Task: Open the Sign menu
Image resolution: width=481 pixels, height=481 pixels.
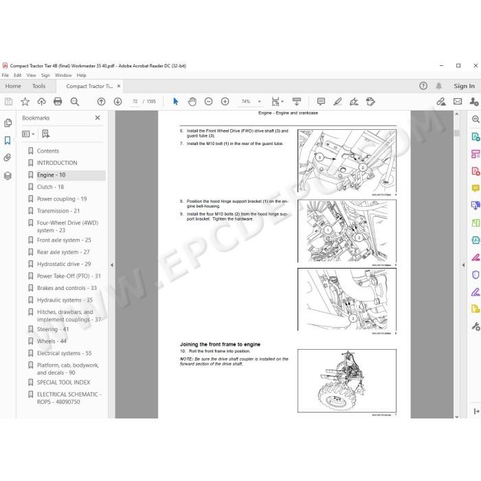Action: [45, 75]
